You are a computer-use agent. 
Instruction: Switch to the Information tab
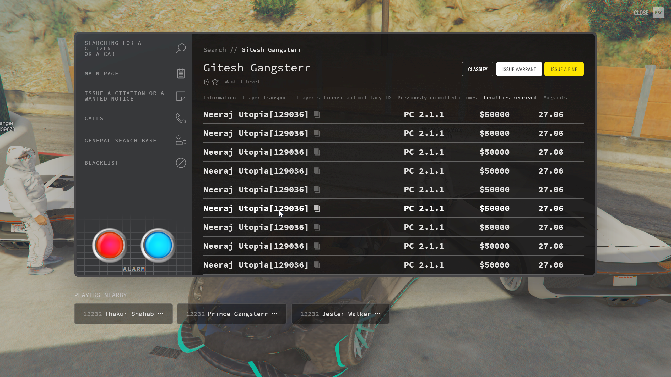(x=219, y=98)
